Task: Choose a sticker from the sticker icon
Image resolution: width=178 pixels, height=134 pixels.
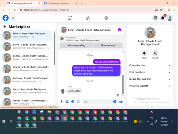Action: coord(73,102)
